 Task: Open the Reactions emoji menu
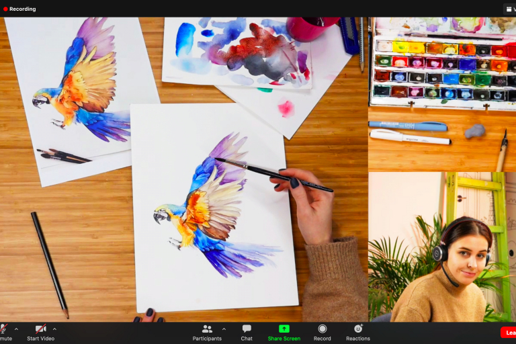point(358,331)
